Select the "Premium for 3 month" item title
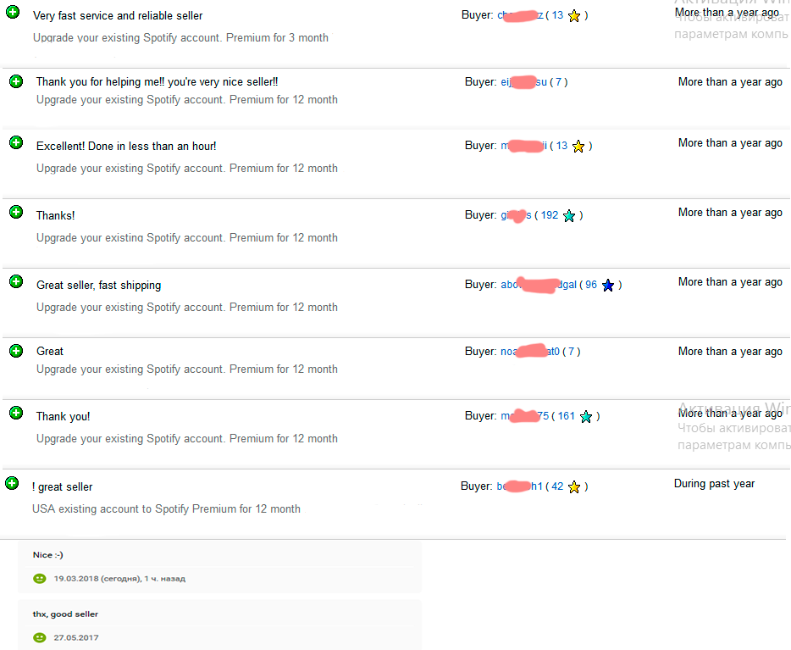This screenshot has height=650, width=791. click(x=180, y=38)
